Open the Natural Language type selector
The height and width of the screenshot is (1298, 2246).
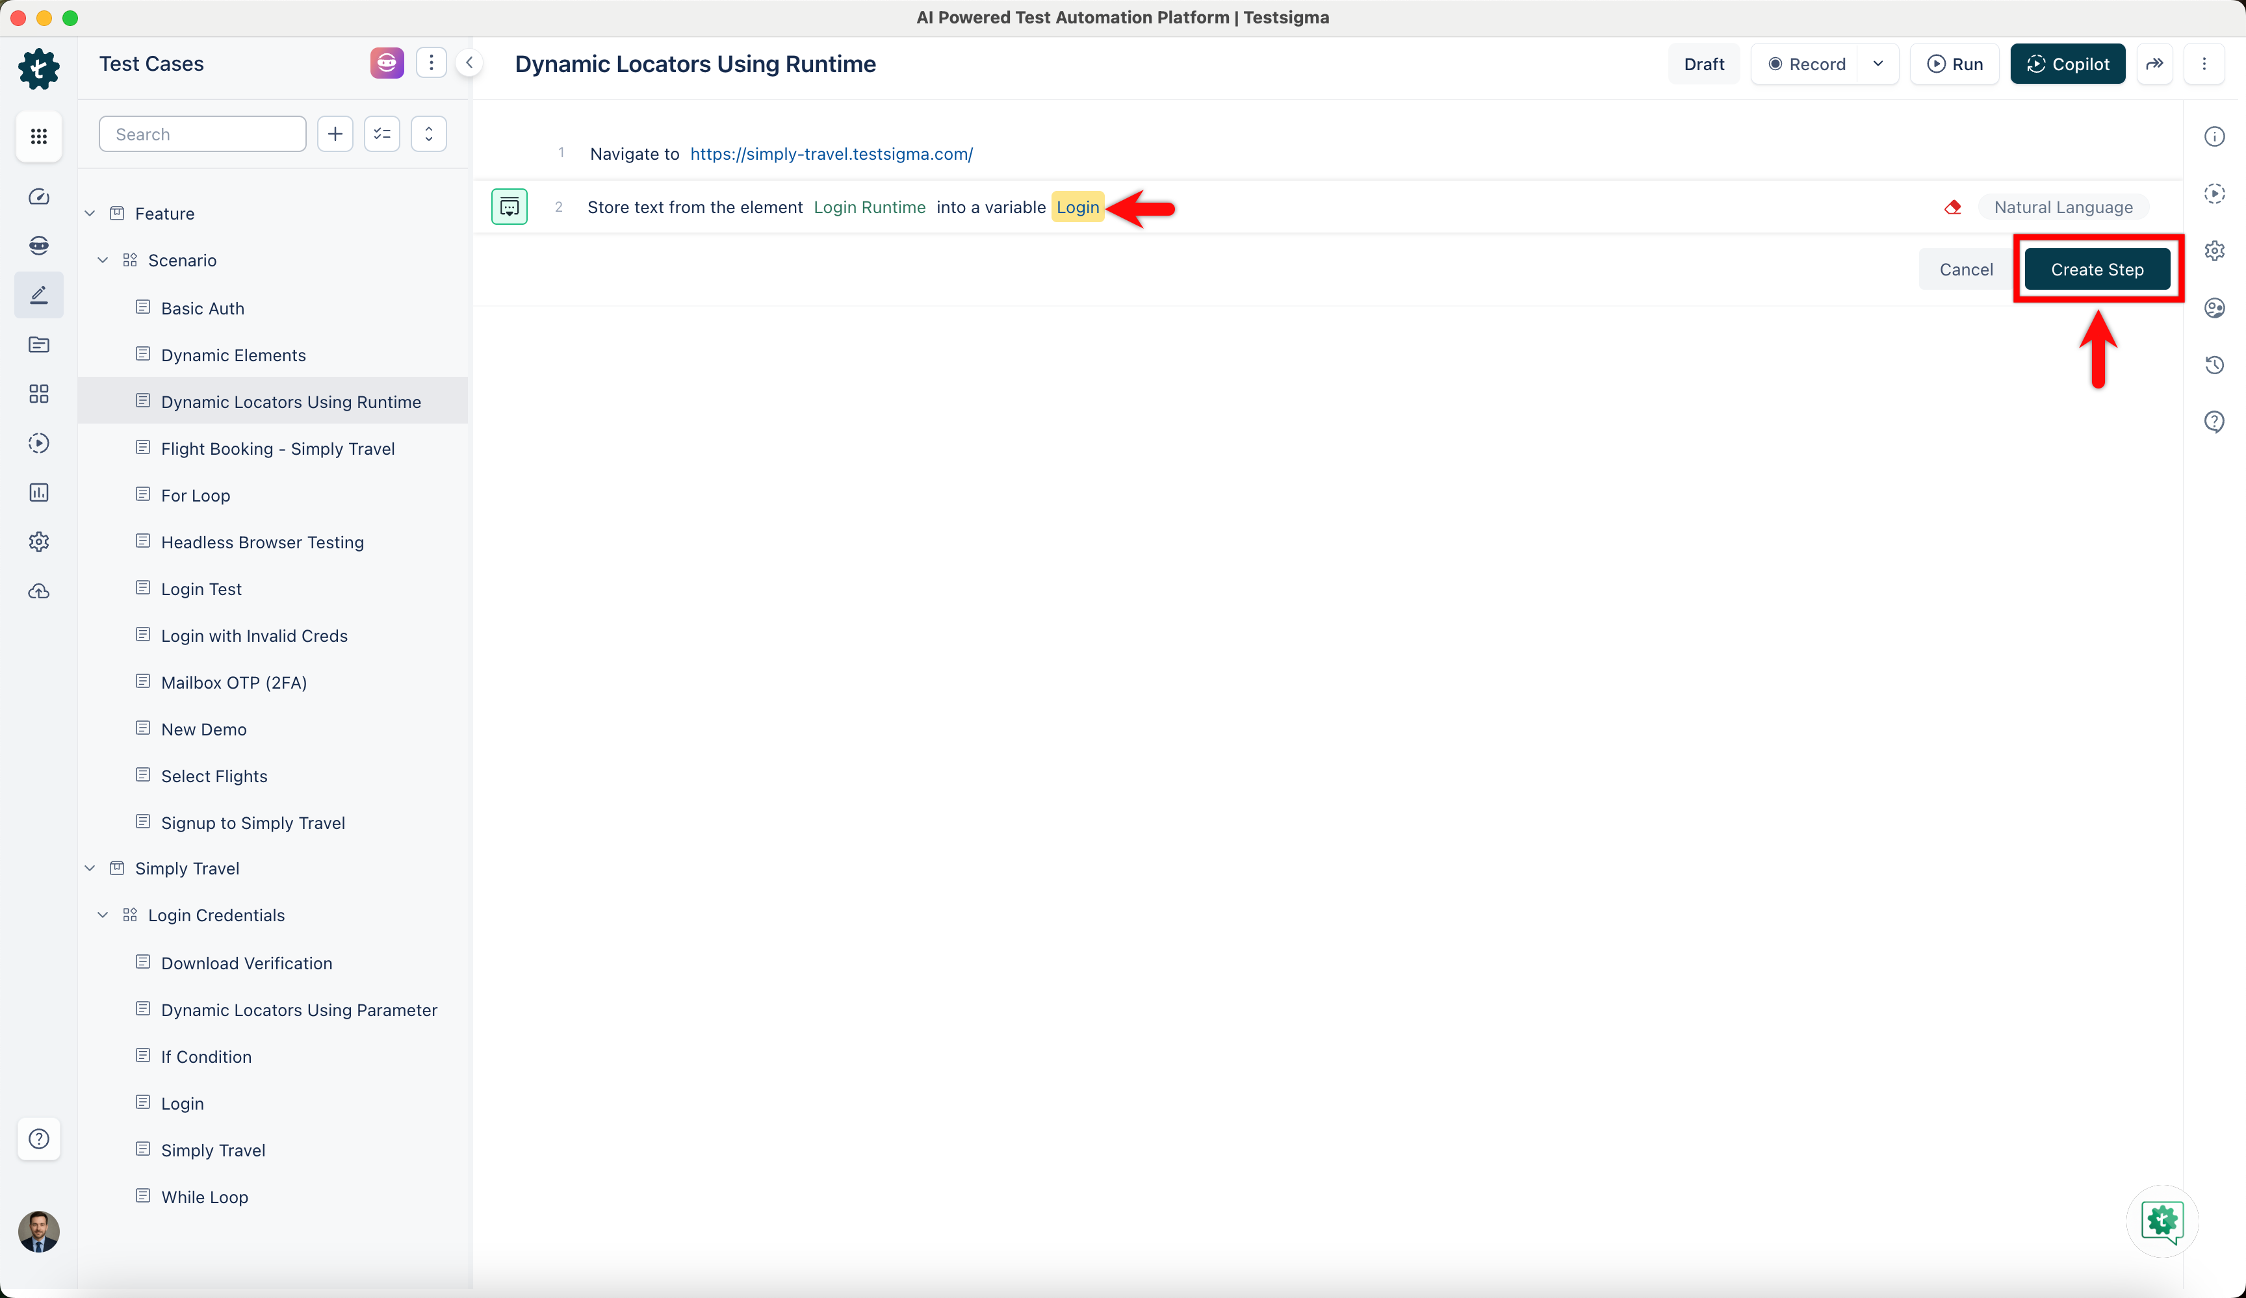(x=2063, y=207)
